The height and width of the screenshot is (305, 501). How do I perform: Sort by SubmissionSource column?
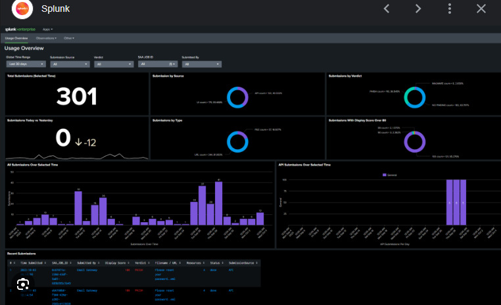(x=243, y=263)
